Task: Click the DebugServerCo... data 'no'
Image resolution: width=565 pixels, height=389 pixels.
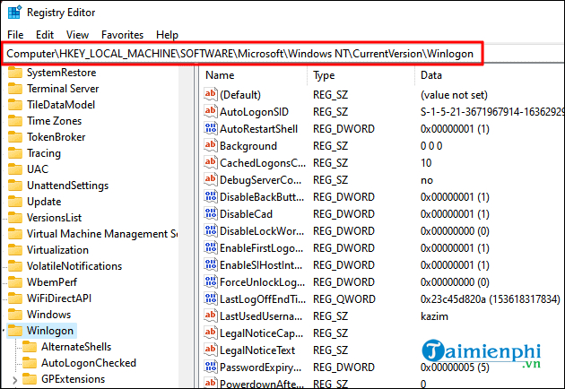Action: pyautogui.click(x=427, y=180)
